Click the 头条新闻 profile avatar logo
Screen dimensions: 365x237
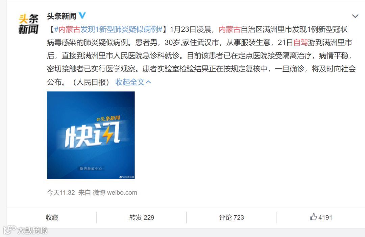(x=28, y=24)
